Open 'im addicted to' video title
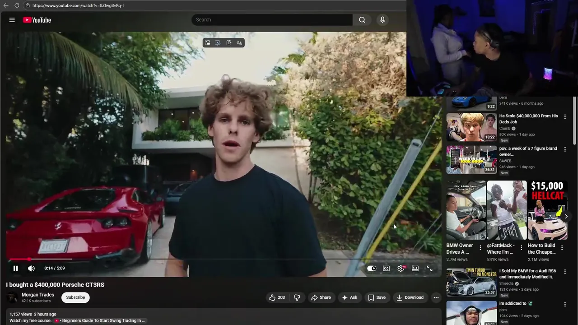Image resolution: width=578 pixels, height=325 pixels. point(516,303)
